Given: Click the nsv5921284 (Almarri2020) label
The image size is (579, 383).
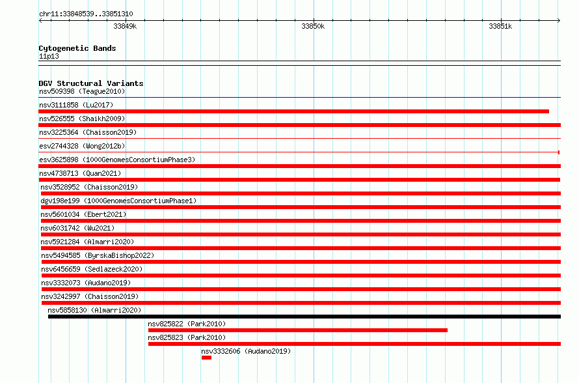Looking at the screenshot, I should 87,242.
